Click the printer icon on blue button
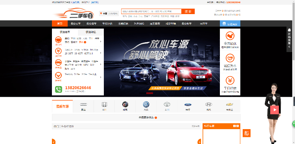295x144 pixels. (x=224, y=23)
